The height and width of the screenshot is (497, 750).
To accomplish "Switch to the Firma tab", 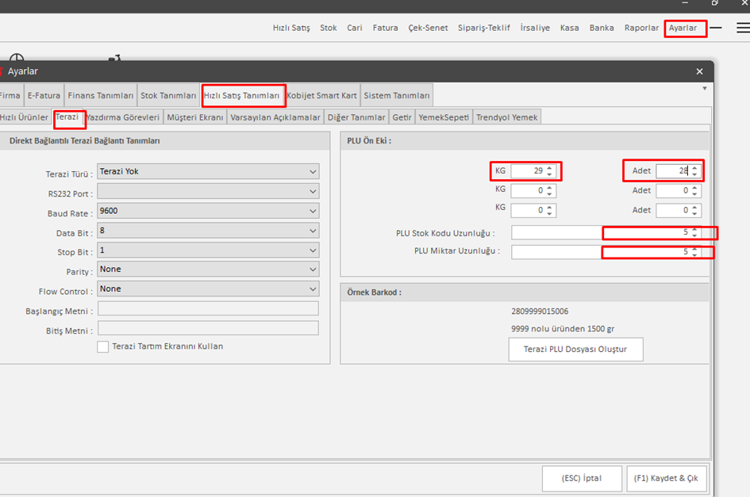I will point(10,95).
